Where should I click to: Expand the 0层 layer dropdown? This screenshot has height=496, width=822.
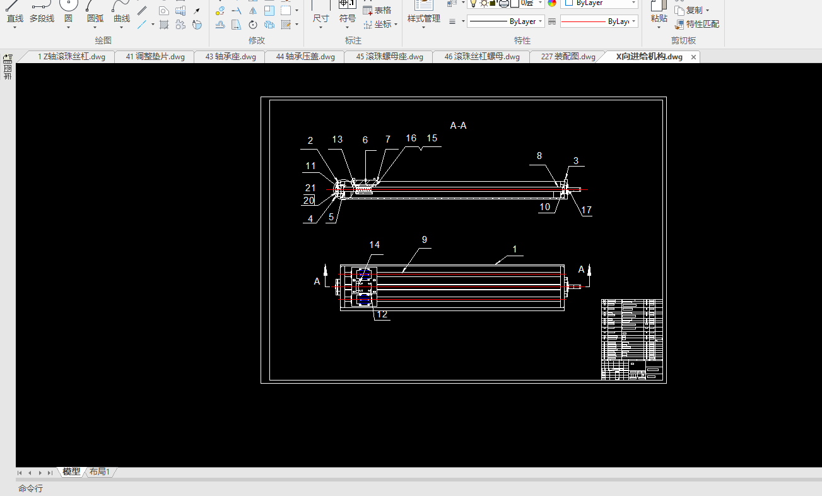(x=541, y=3)
